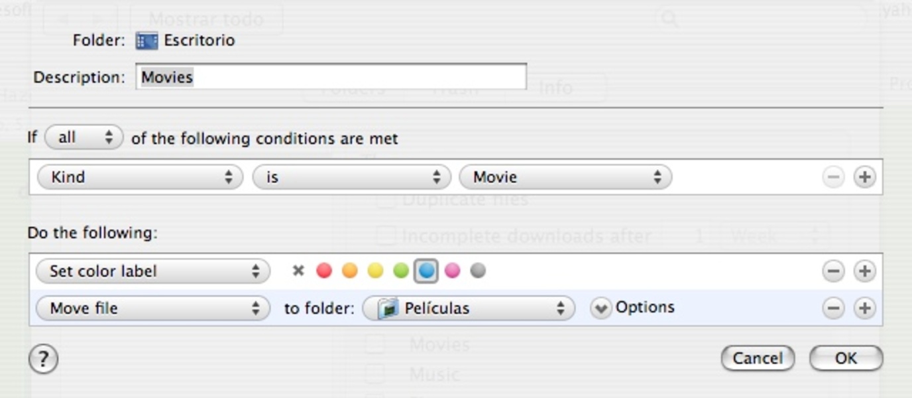Image resolution: width=912 pixels, height=398 pixels.
Task: Select the green color label
Action: 400,271
